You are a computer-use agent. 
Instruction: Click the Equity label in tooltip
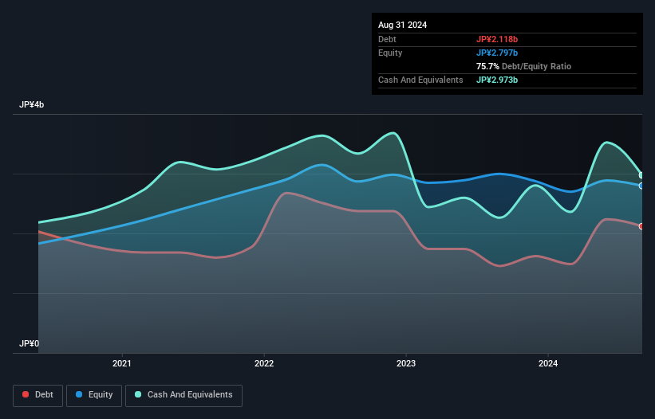(390, 53)
